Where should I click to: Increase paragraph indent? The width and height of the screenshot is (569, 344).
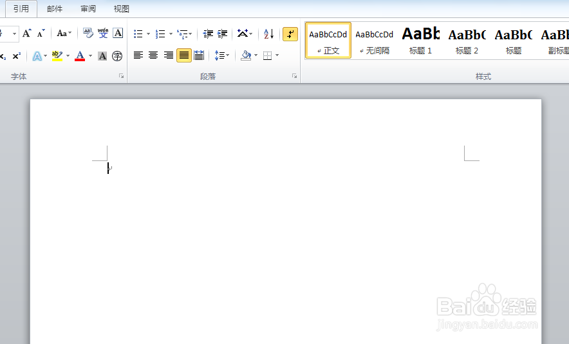point(223,34)
